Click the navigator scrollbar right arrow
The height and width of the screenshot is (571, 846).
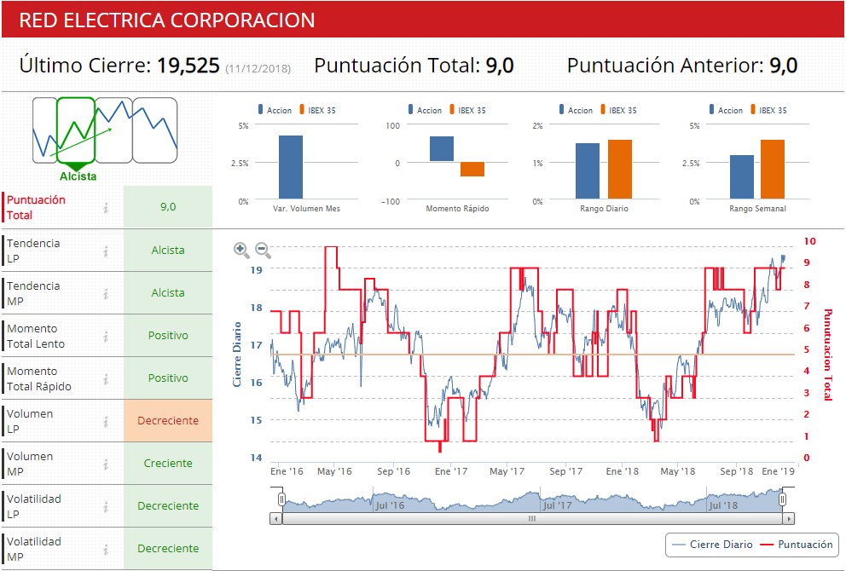tap(789, 519)
